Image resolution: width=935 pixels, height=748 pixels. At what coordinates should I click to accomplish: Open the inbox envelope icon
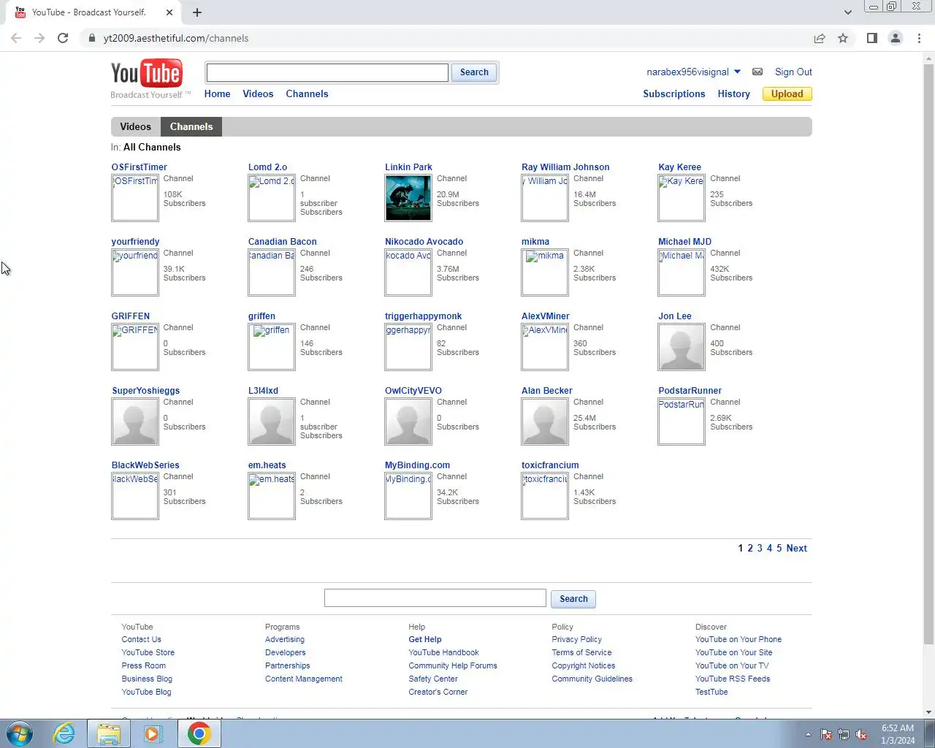pos(757,72)
